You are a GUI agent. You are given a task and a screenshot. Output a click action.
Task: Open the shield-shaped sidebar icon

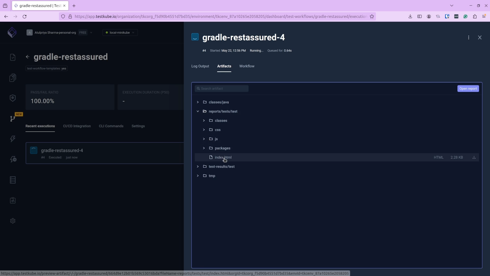point(13,98)
